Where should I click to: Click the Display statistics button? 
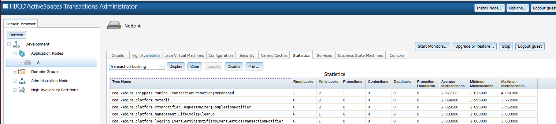click(176, 66)
